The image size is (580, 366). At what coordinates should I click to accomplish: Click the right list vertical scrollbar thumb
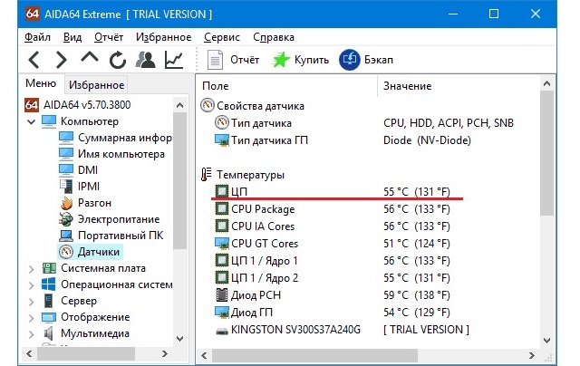click(x=546, y=153)
